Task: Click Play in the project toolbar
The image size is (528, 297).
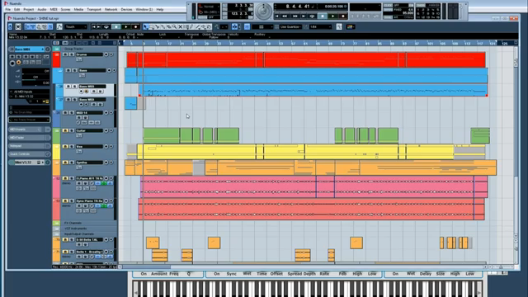Action: (x=126, y=27)
